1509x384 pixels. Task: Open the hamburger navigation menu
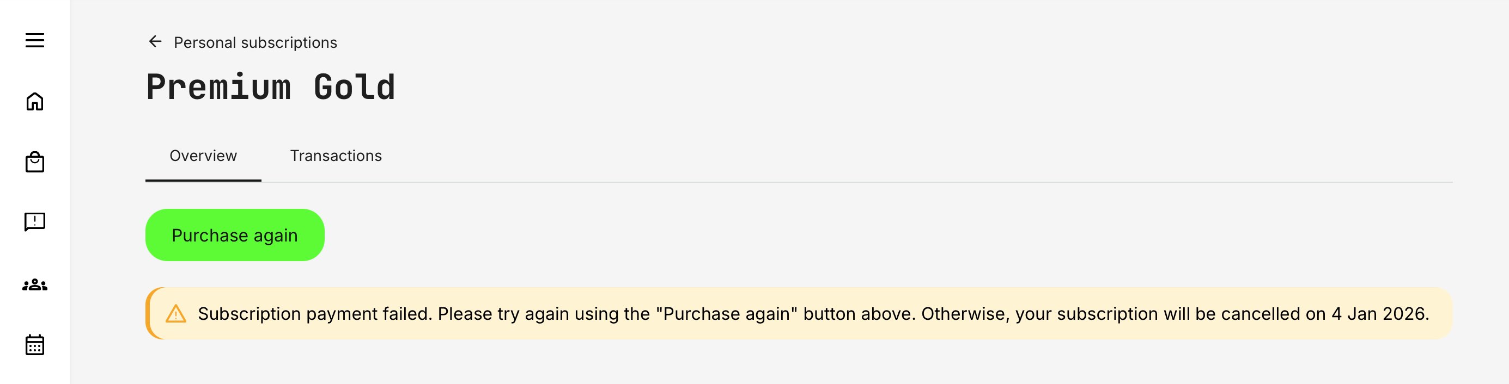click(34, 41)
